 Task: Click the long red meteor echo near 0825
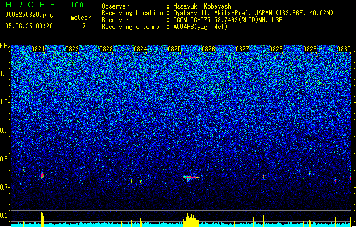[x=191, y=178]
